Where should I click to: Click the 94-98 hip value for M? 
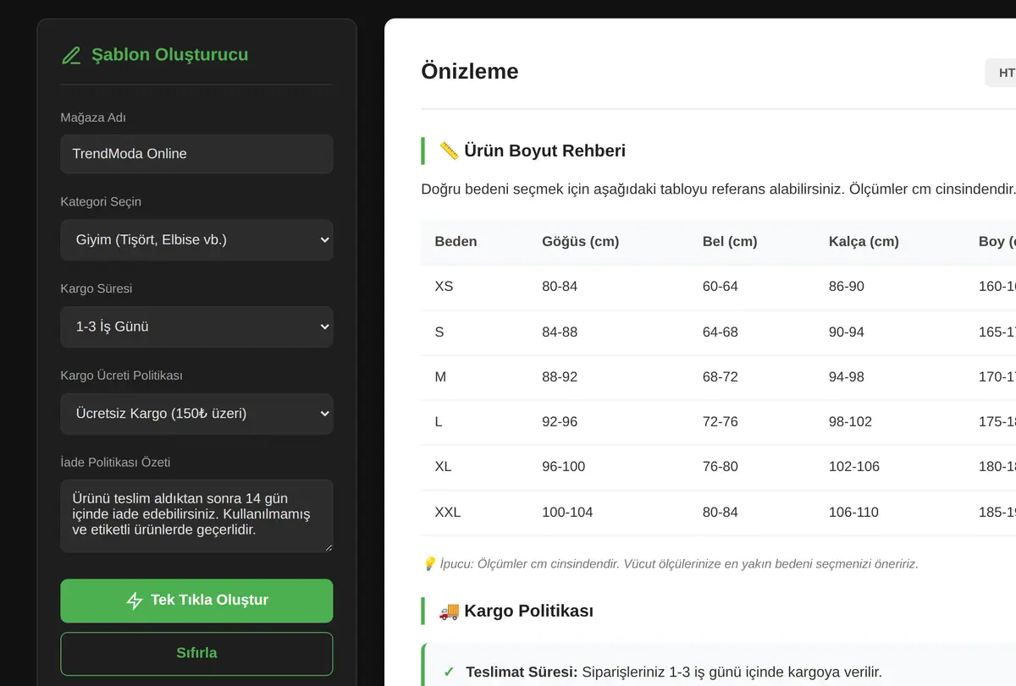click(x=847, y=377)
